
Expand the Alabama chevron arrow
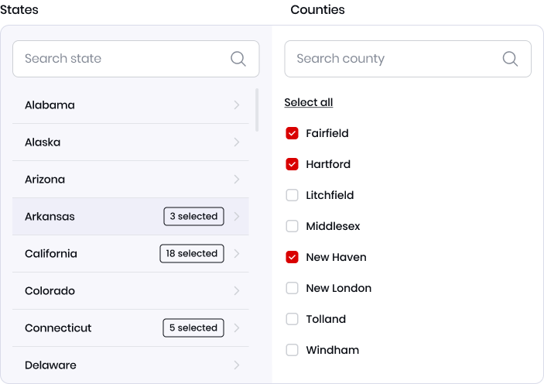[237, 105]
